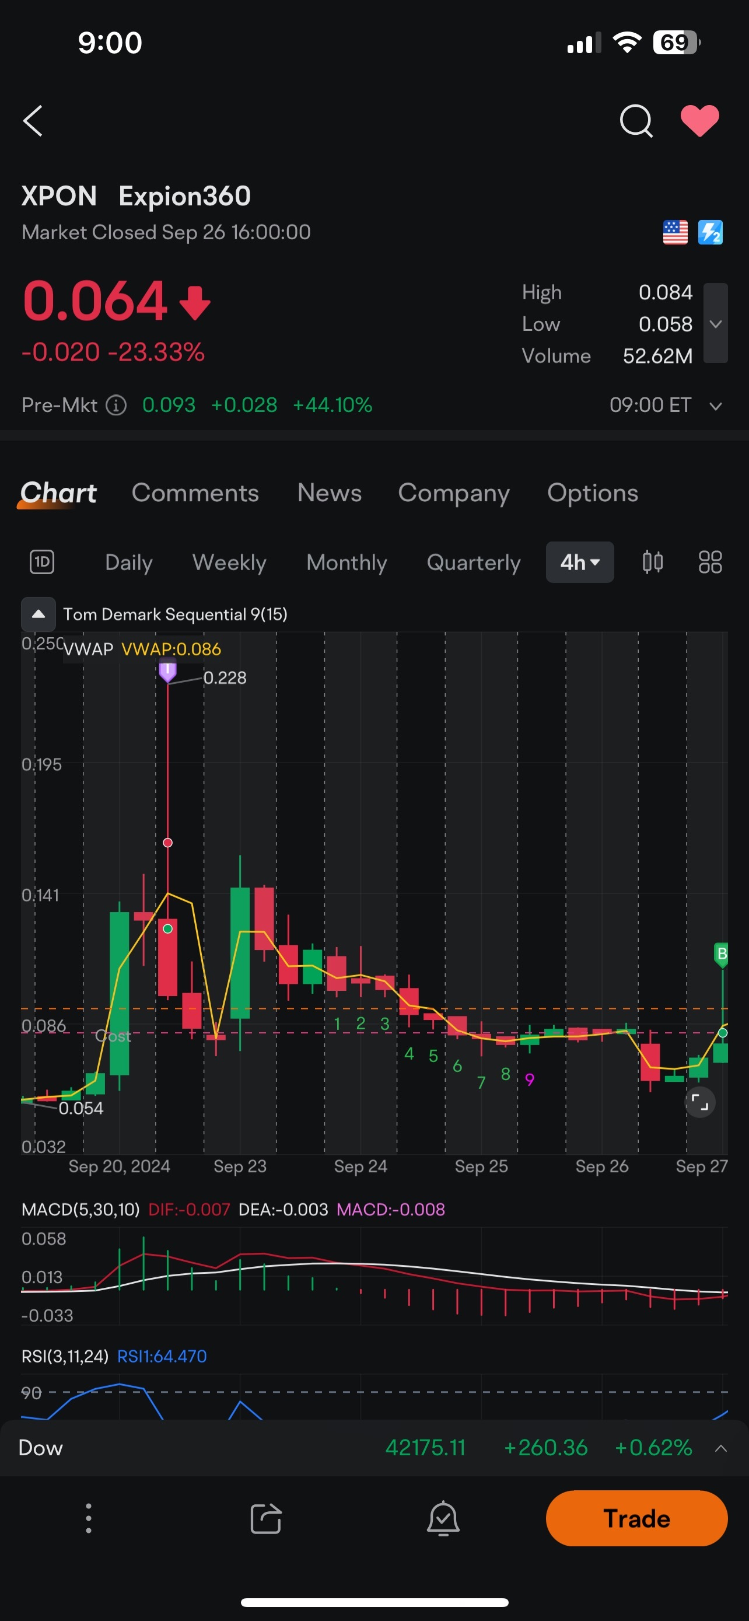Tap the 0.054 low price label
749x1621 pixels.
[80, 1108]
